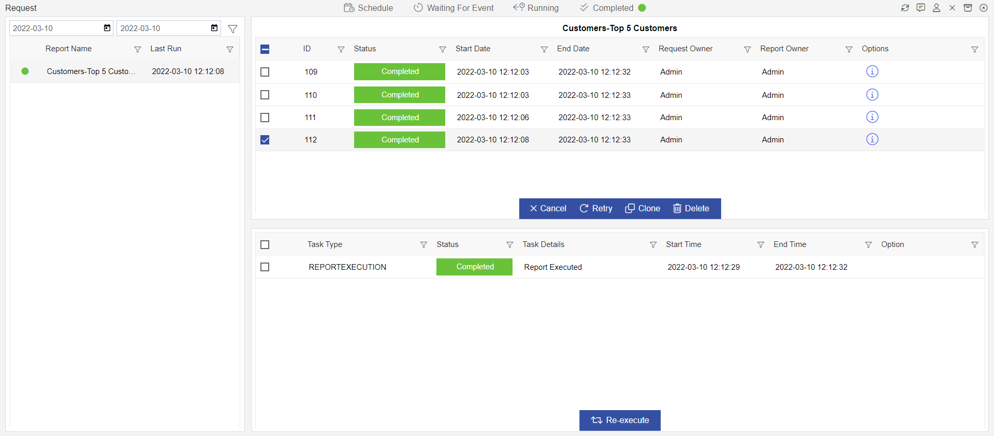Switch to the Waiting For Event tab
Screen dimensions: 994x436
tap(454, 8)
